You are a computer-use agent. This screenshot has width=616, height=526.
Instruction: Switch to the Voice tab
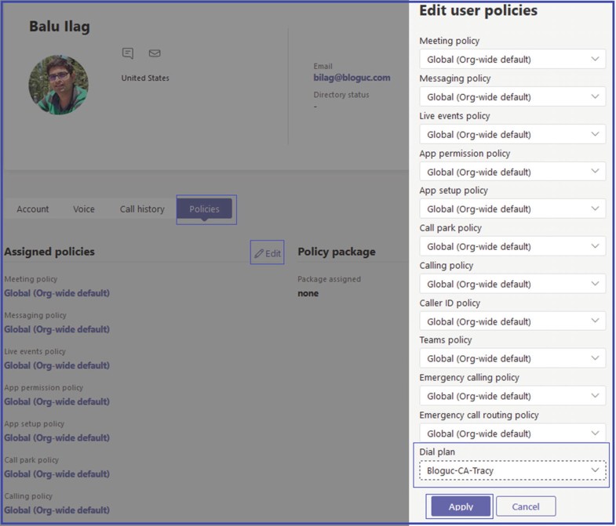coord(84,209)
